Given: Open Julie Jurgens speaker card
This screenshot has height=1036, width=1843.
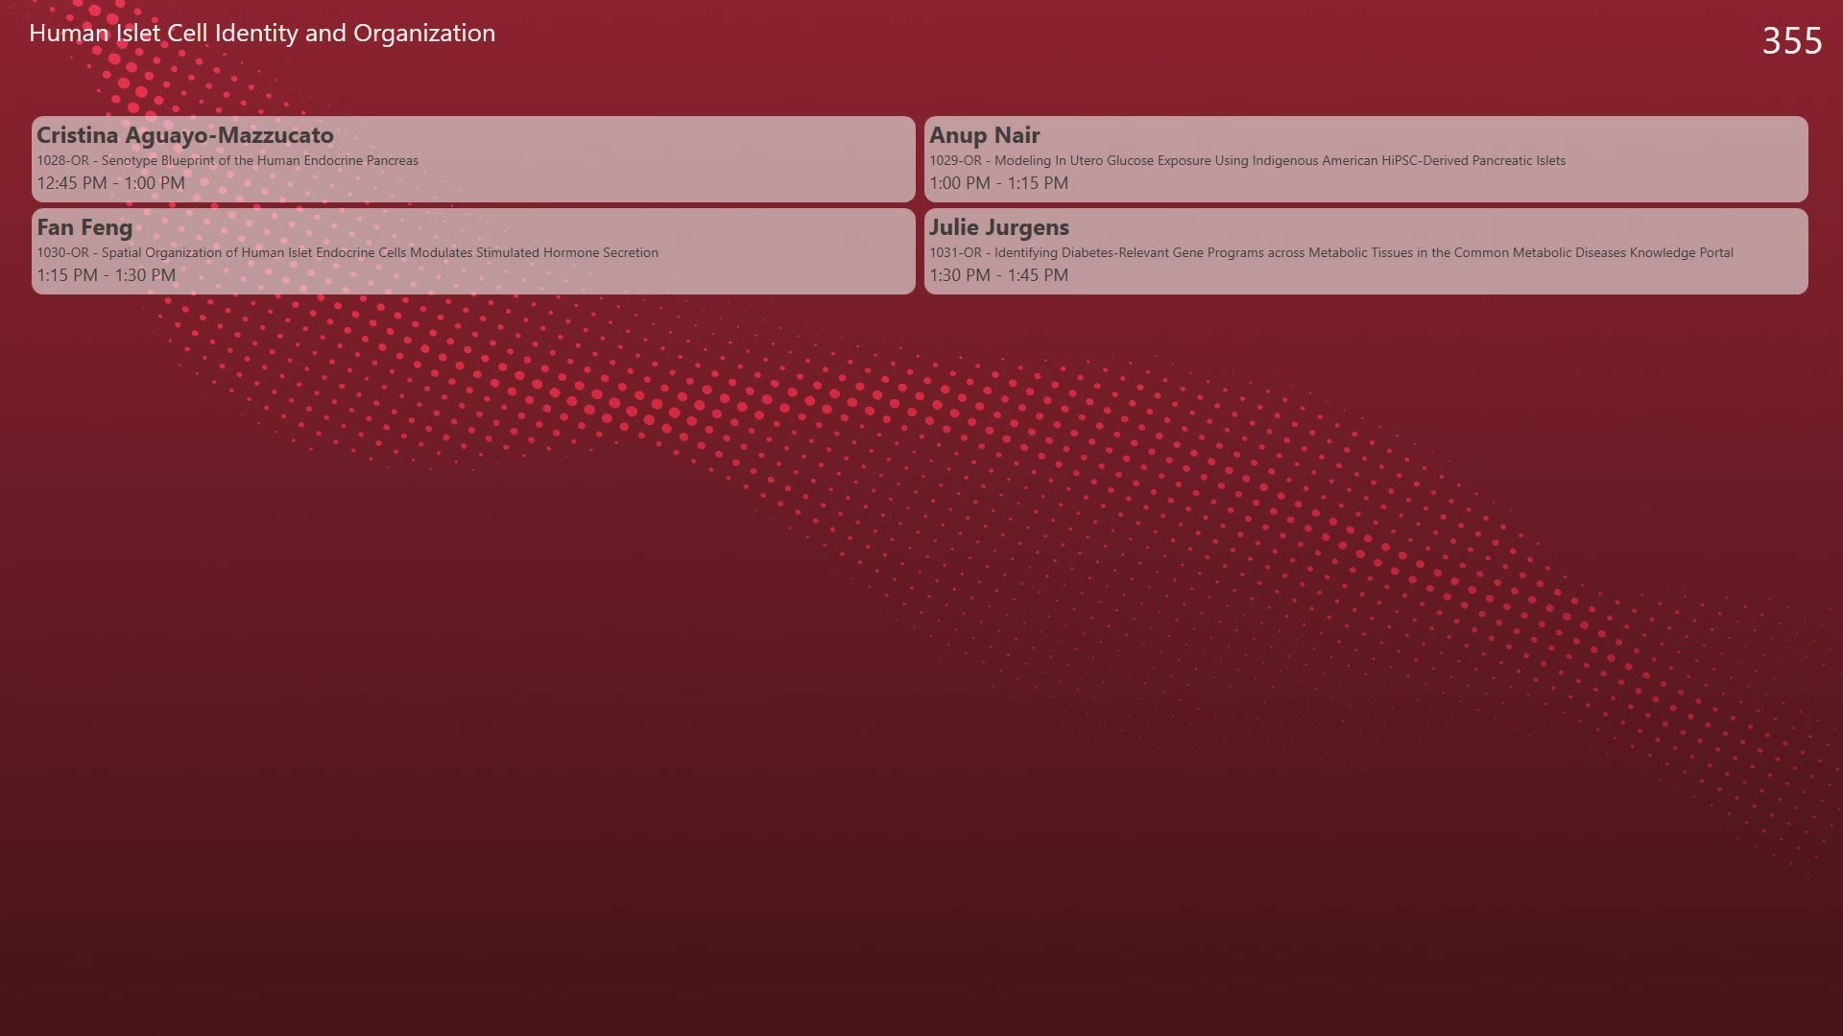Looking at the screenshot, I should click(1366, 251).
